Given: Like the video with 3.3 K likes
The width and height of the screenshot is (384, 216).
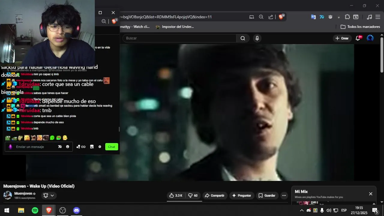Looking at the screenshot, I should click(176, 196).
